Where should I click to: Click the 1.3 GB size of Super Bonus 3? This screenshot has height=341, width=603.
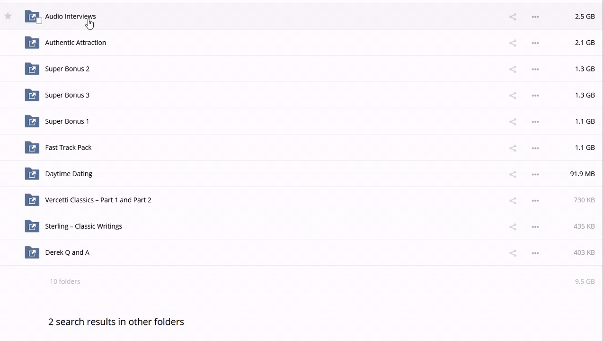[585, 95]
